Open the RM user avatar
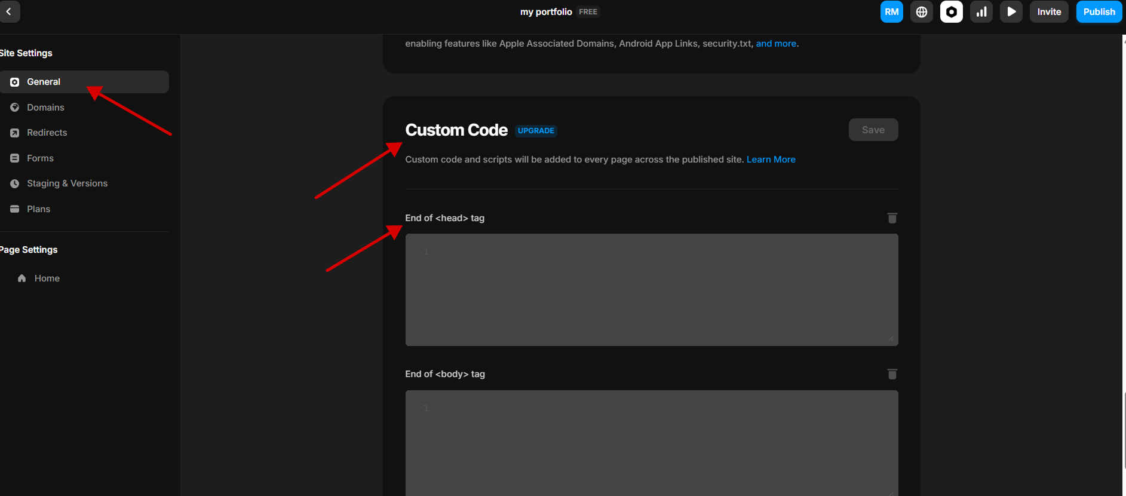The height and width of the screenshot is (496, 1126). (891, 11)
